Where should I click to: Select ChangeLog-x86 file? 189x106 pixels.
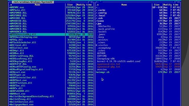138,59
